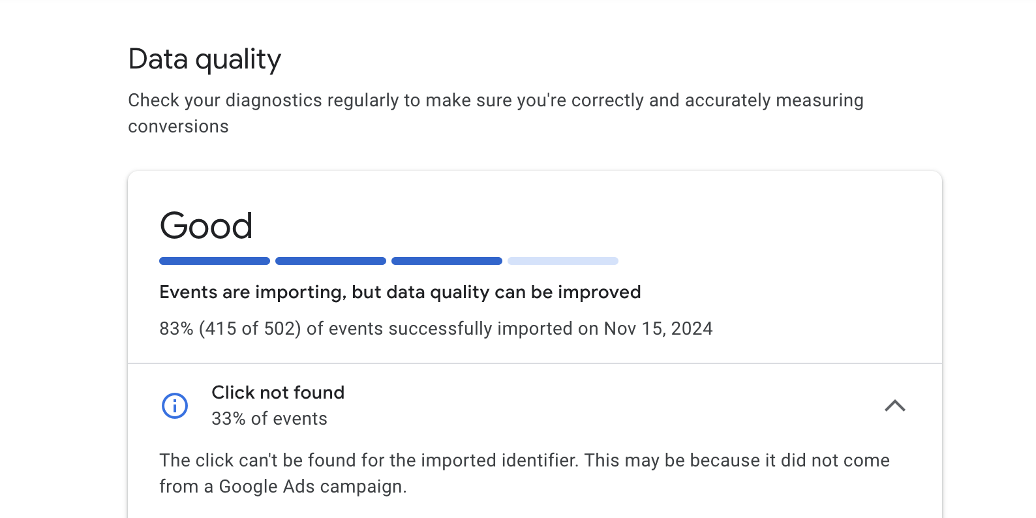Click the 33% of events subtitle
The width and height of the screenshot is (1036, 518).
269,419
